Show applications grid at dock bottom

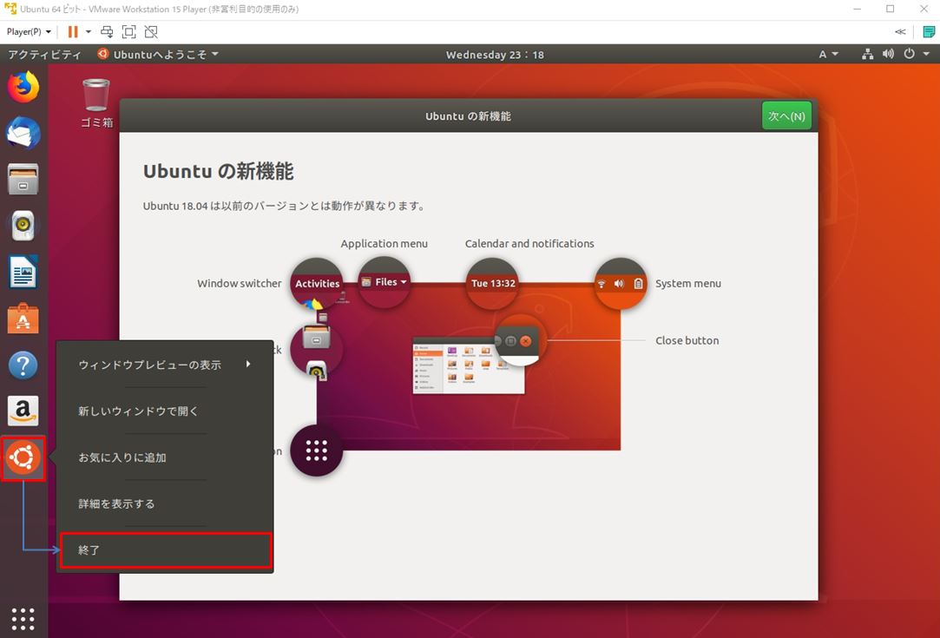coord(23,619)
